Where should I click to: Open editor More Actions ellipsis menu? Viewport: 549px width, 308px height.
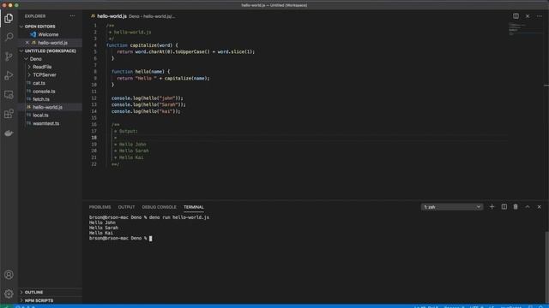(x=540, y=16)
